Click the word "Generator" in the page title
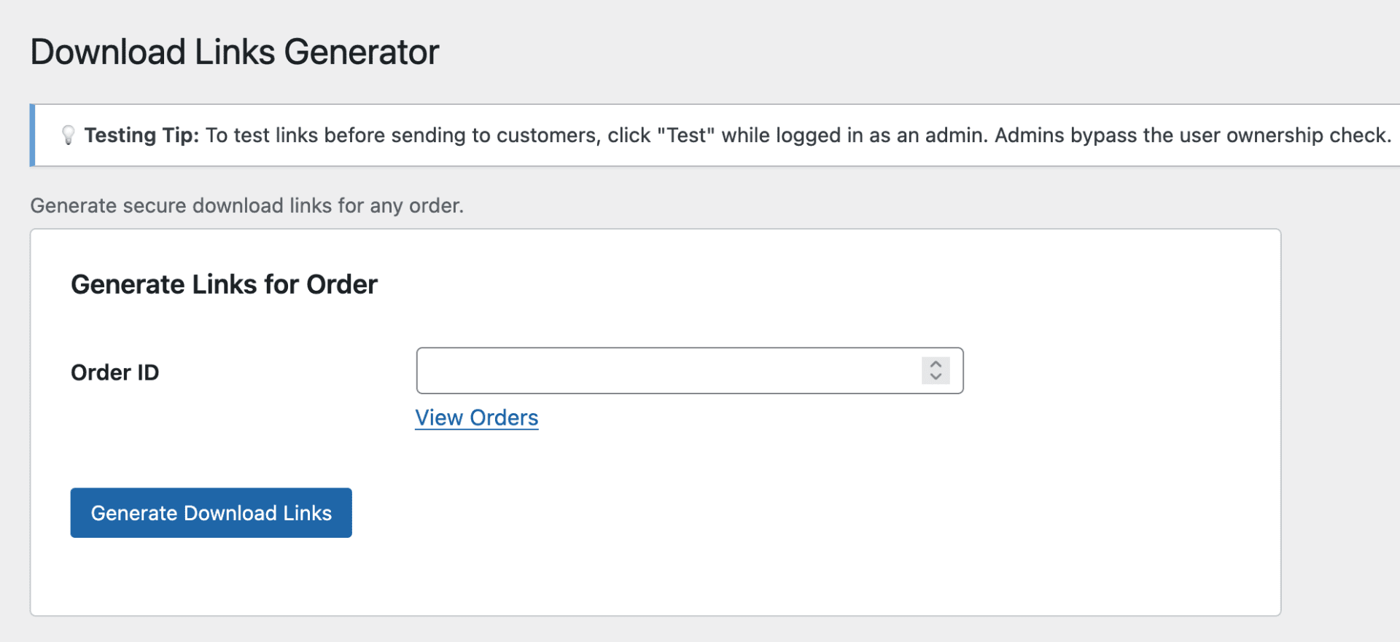This screenshot has width=1400, height=642. [x=361, y=52]
